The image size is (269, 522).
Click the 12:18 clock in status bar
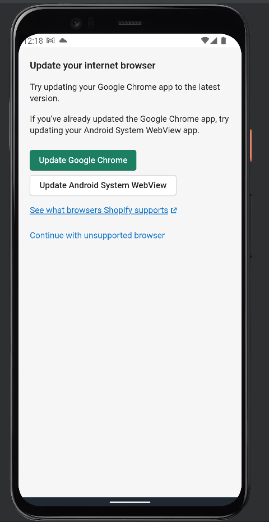[x=34, y=40]
